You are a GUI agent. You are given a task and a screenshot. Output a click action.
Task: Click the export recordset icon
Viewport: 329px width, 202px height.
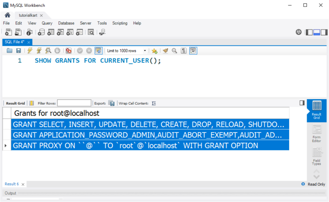coord(111,103)
